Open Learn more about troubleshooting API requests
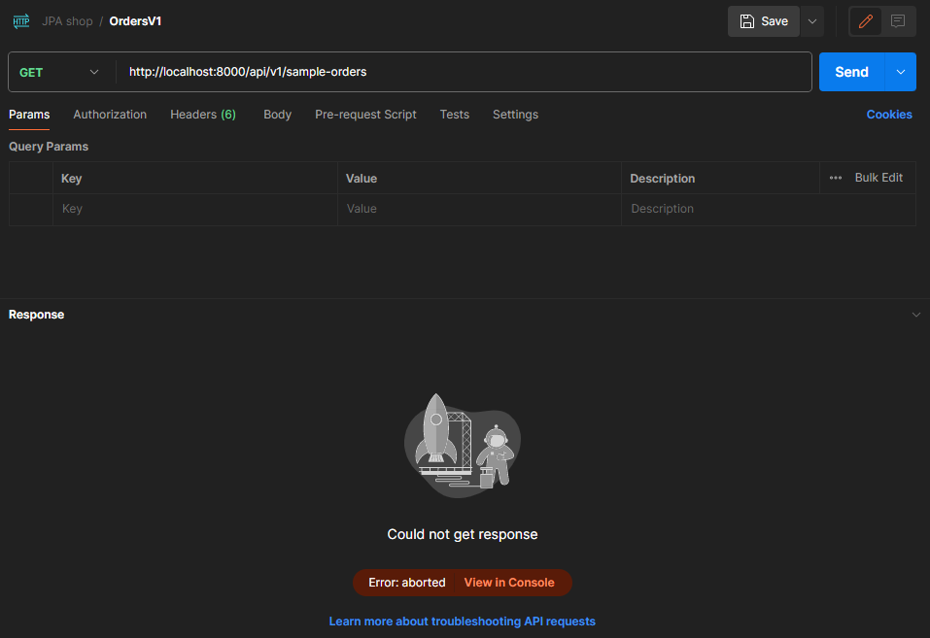 [462, 621]
